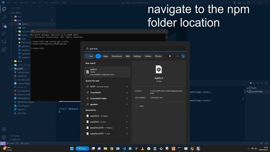Image resolution: width=270 pixels, height=152 pixels.
Task: Open Run and Debug view in VS Code
Action: [x=4, y=33]
